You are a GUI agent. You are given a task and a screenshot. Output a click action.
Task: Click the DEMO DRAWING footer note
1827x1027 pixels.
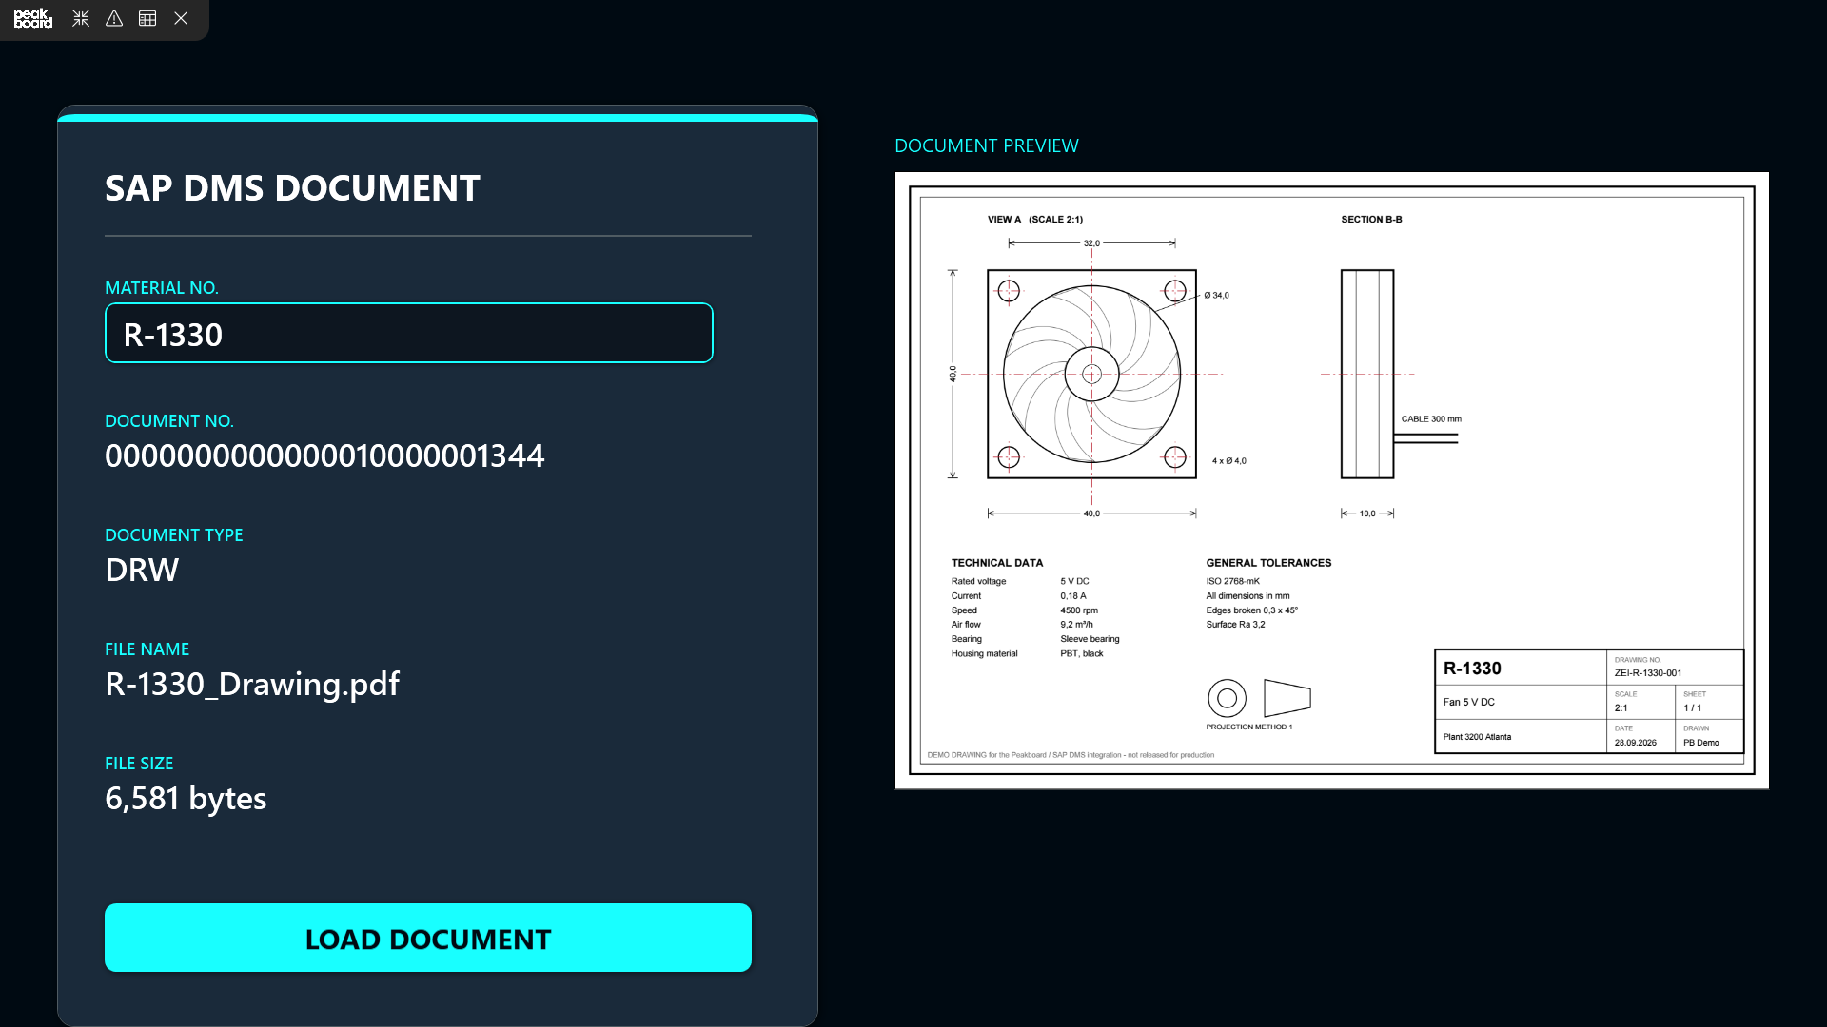tap(1071, 755)
